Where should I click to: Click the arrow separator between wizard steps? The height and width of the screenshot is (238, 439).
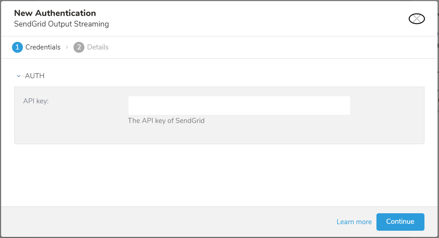point(67,47)
